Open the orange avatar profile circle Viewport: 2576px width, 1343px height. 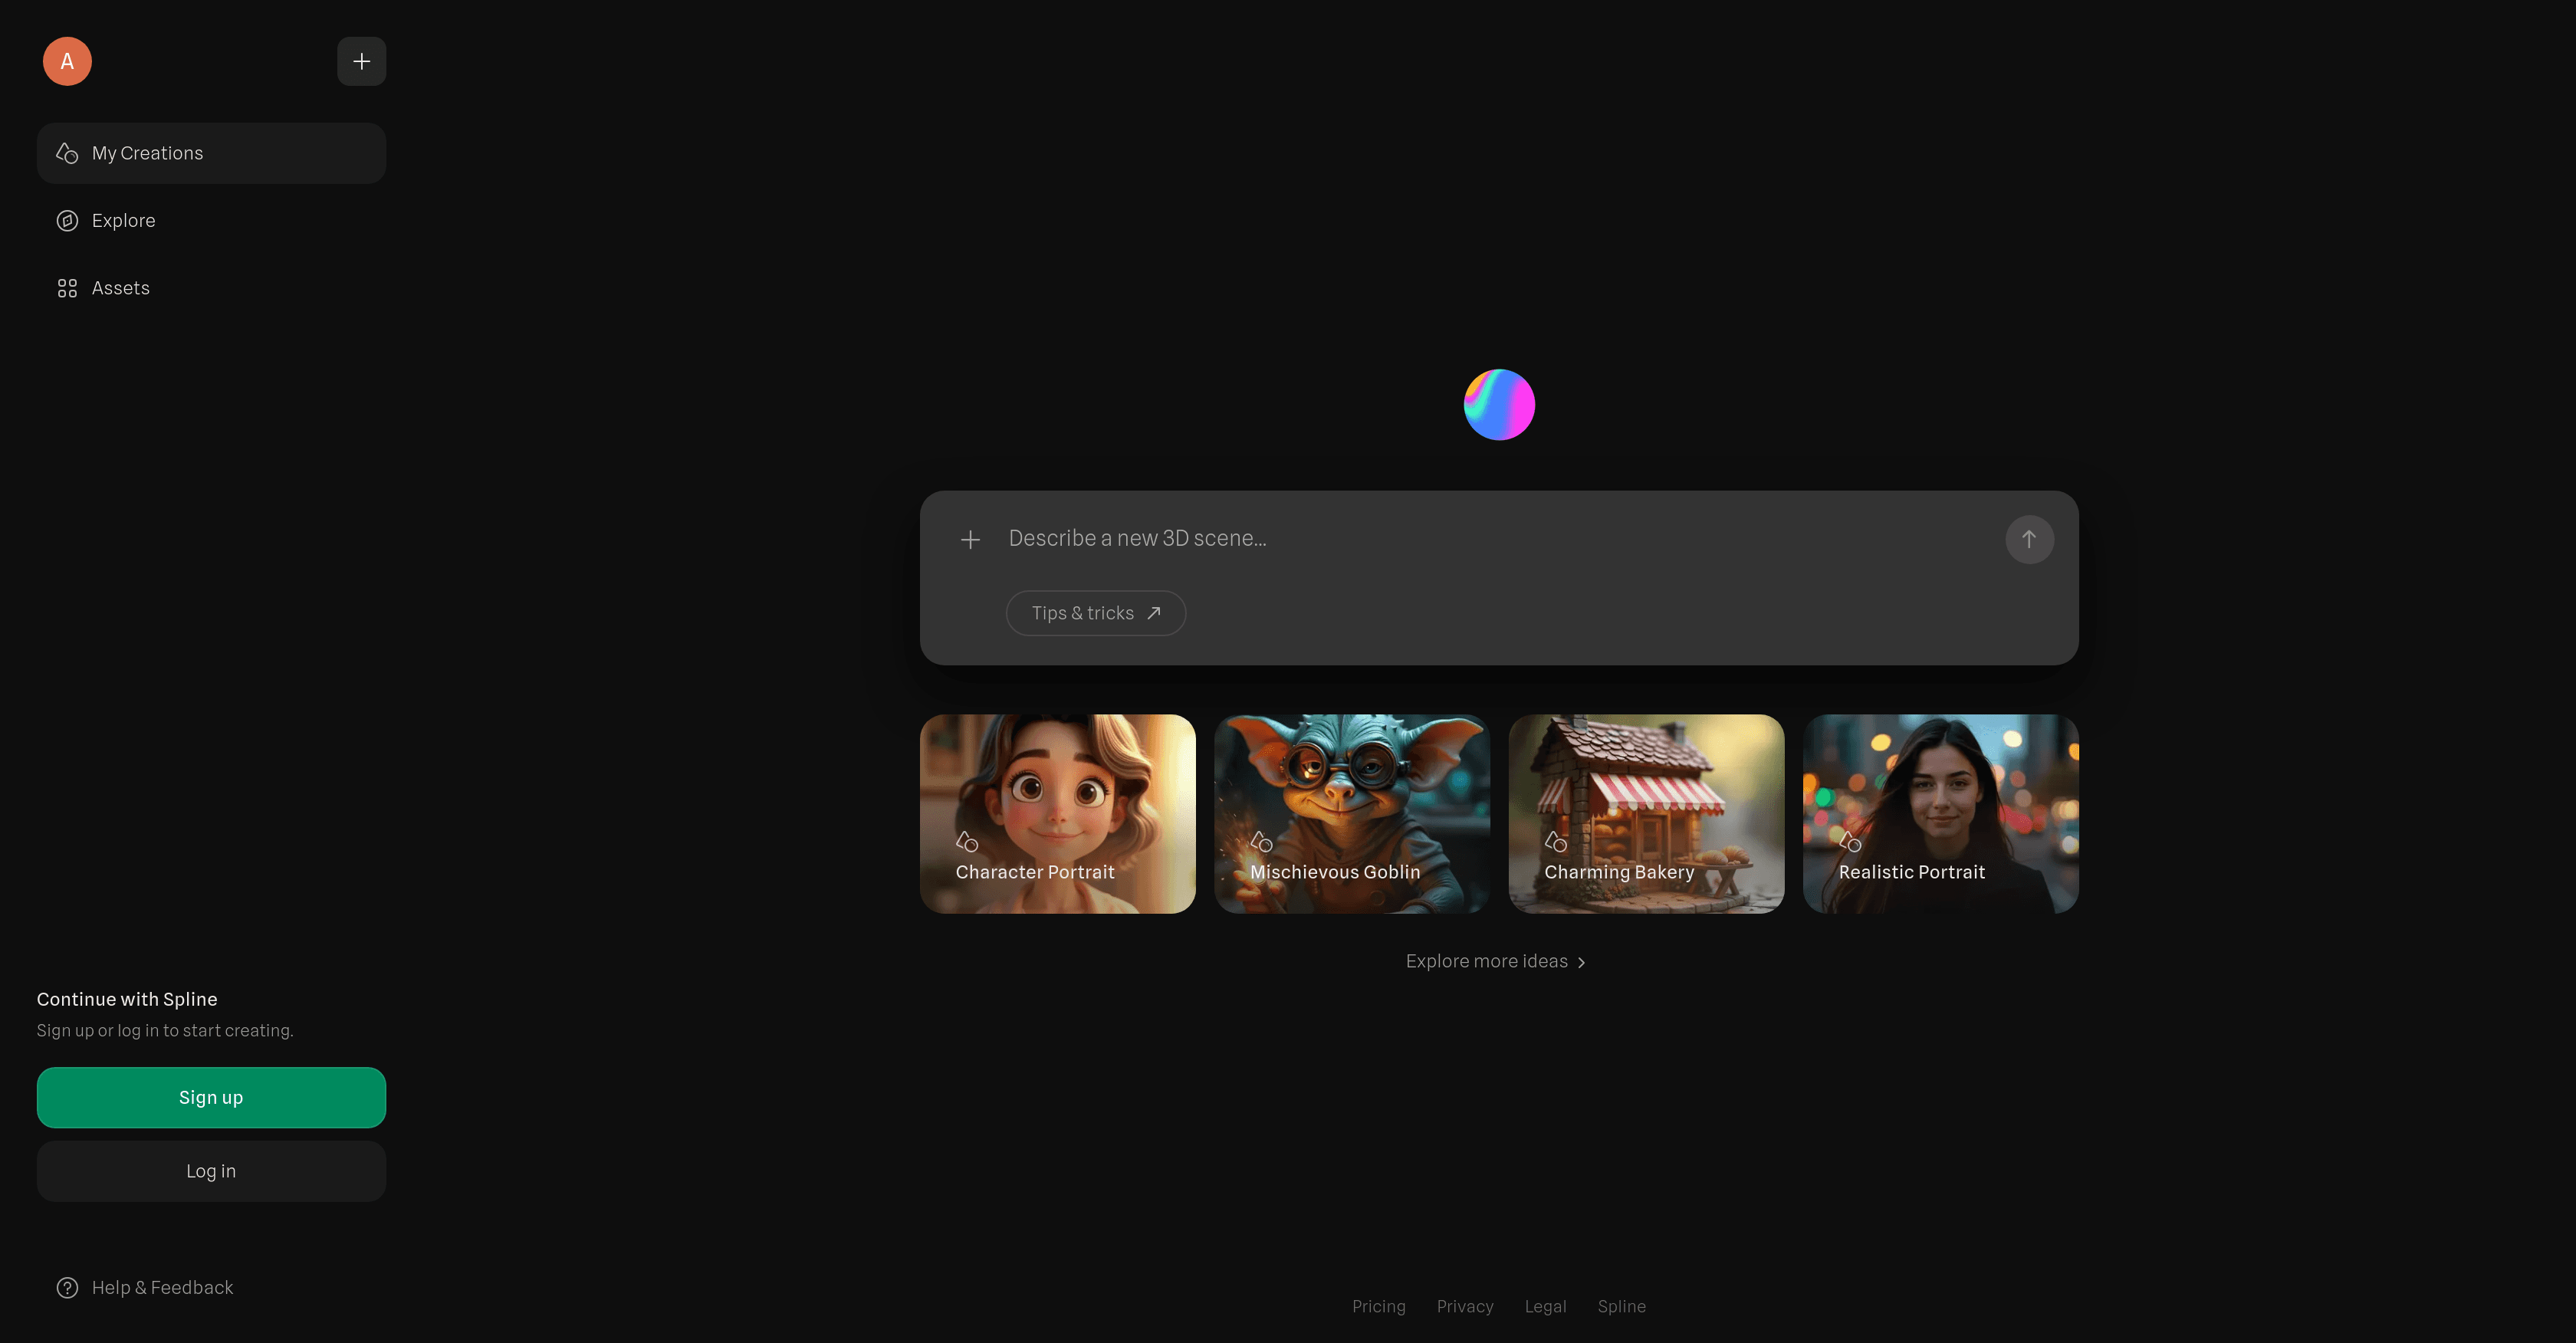[x=66, y=61]
